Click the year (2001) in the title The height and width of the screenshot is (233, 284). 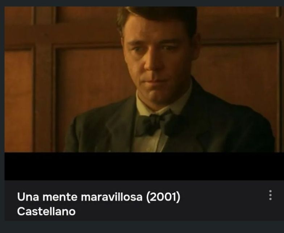[163, 197]
